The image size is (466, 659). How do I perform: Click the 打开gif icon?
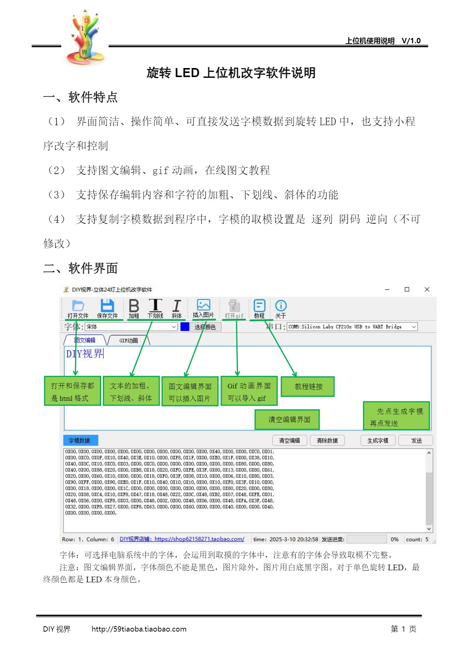234,309
